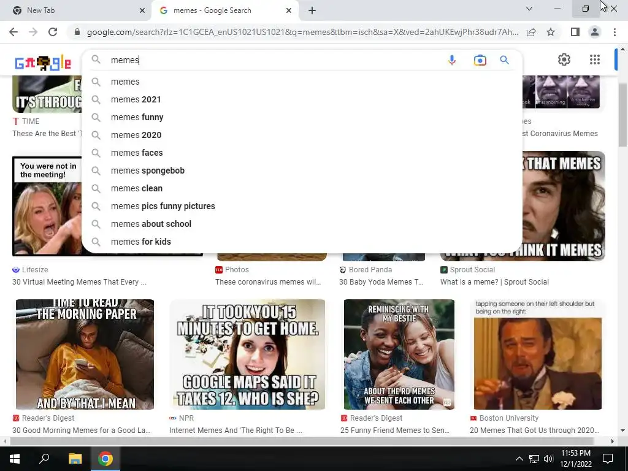Viewport: 628px width, 471px height.
Task: Select the memes - Google Search tab
Action: tap(225, 10)
